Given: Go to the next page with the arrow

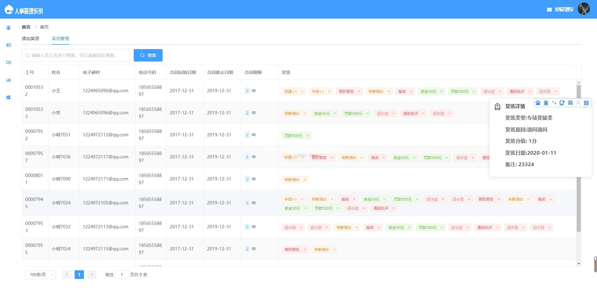Looking at the screenshot, I should [92, 275].
